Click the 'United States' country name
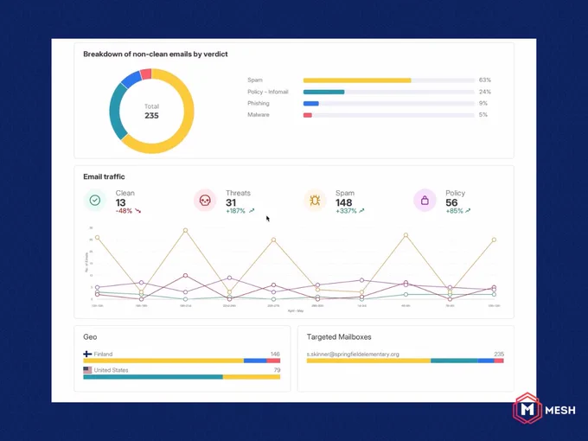Image resolution: width=588 pixels, height=441 pixels. 111,370
